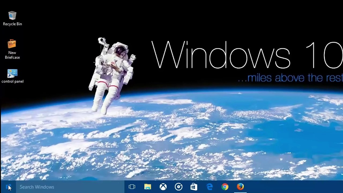The width and height of the screenshot is (343, 193).
Task: Select the "Recycle Bin" label text
Action: 12,24
